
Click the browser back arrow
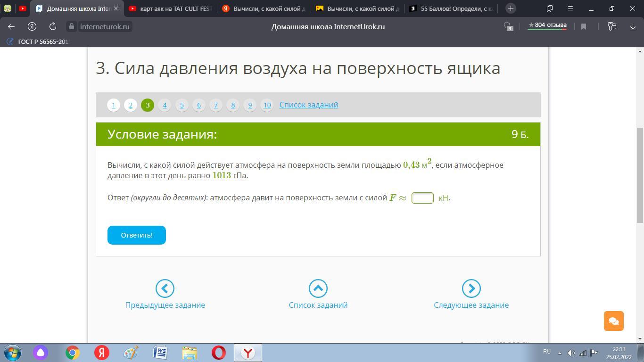pyautogui.click(x=11, y=27)
